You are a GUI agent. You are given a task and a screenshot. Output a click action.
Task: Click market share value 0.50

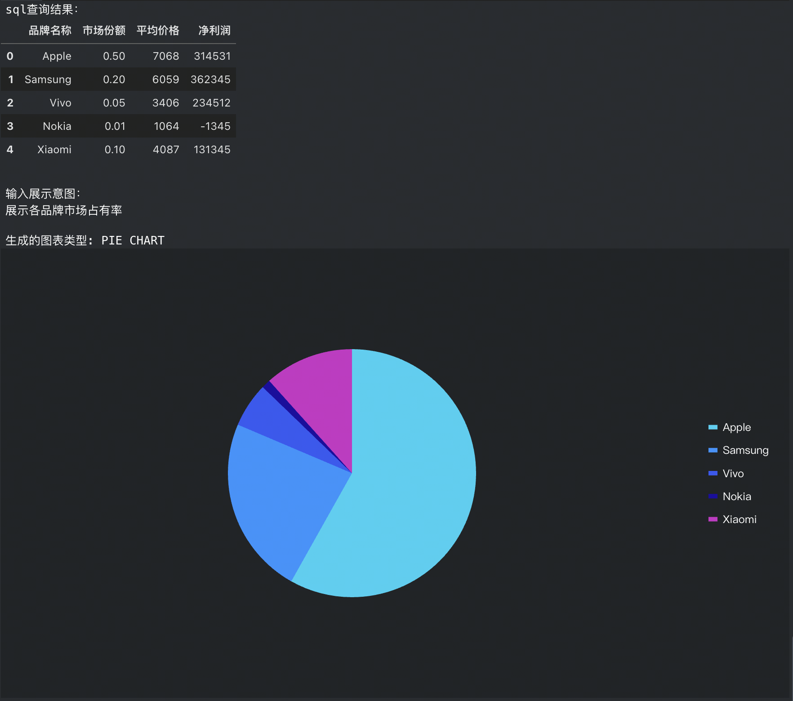114,56
